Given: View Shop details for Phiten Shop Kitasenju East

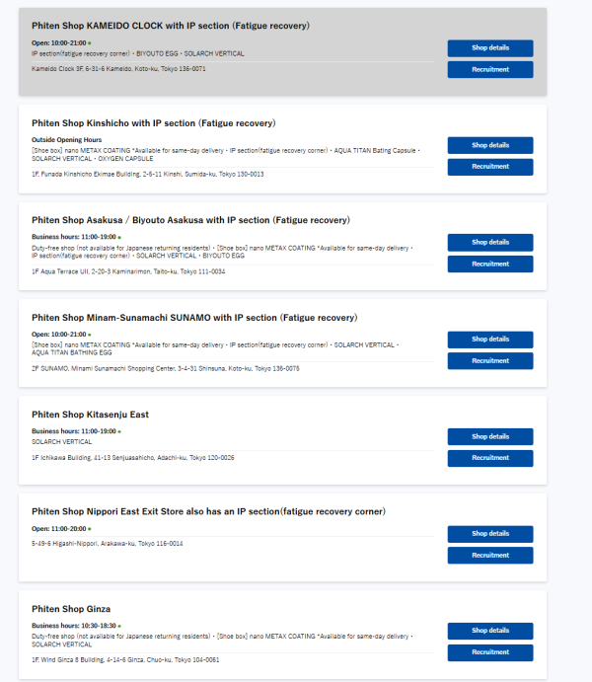Looking at the screenshot, I should click(489, 436).
